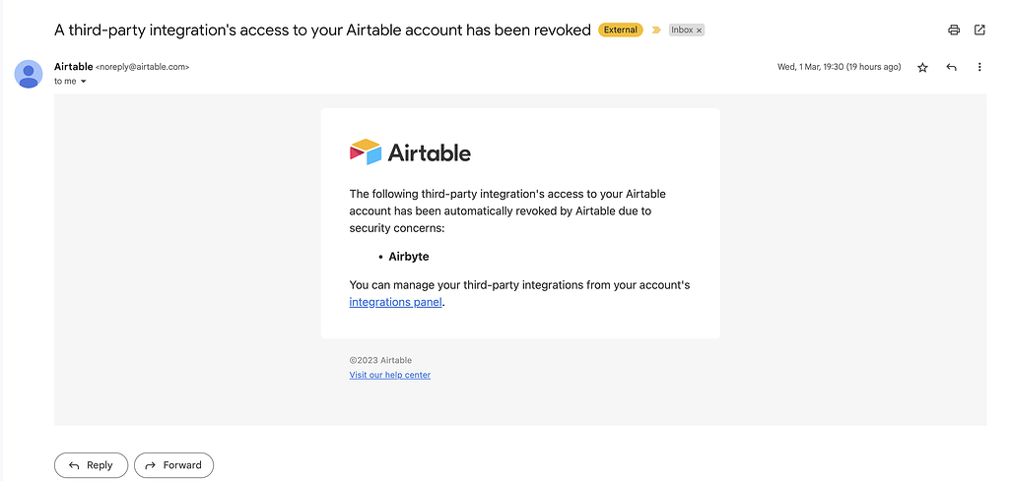
Task: Star this Airtable email
Action: pyautogui.click(x=922, y=67)
